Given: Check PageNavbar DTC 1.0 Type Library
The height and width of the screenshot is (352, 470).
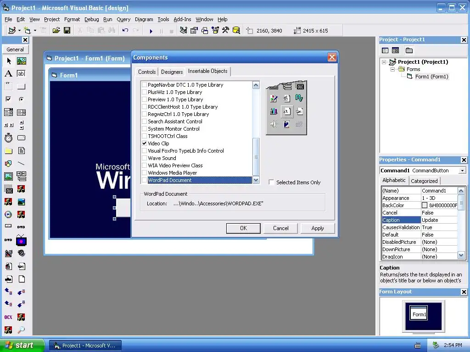Looking at the screenshot, I should 145,85.
